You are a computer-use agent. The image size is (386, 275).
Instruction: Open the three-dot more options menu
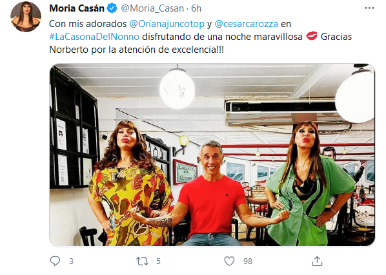point(369,8)
